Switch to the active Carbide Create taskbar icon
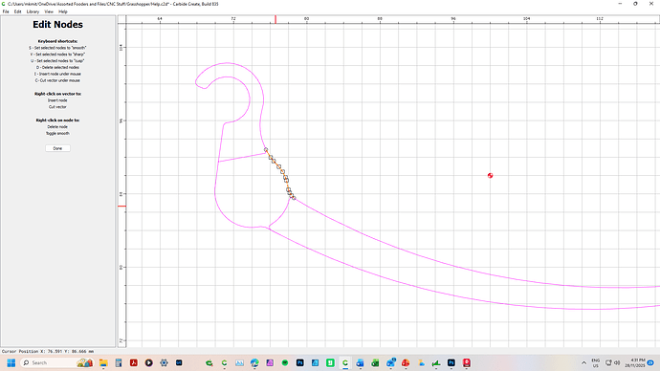 345,362
